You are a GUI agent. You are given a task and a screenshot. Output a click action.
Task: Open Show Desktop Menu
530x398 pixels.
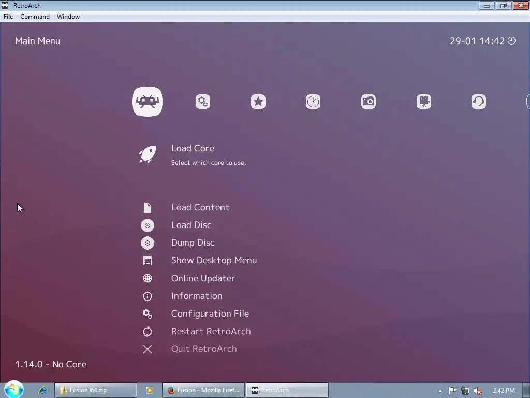[x=214, y=260]
